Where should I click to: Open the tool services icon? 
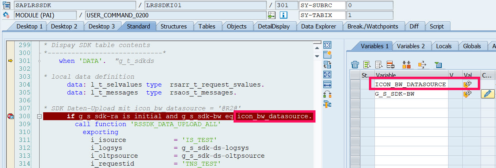click(x=327, y=104)
